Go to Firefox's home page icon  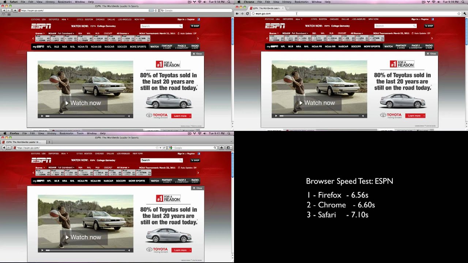click(x=221, y=148)
